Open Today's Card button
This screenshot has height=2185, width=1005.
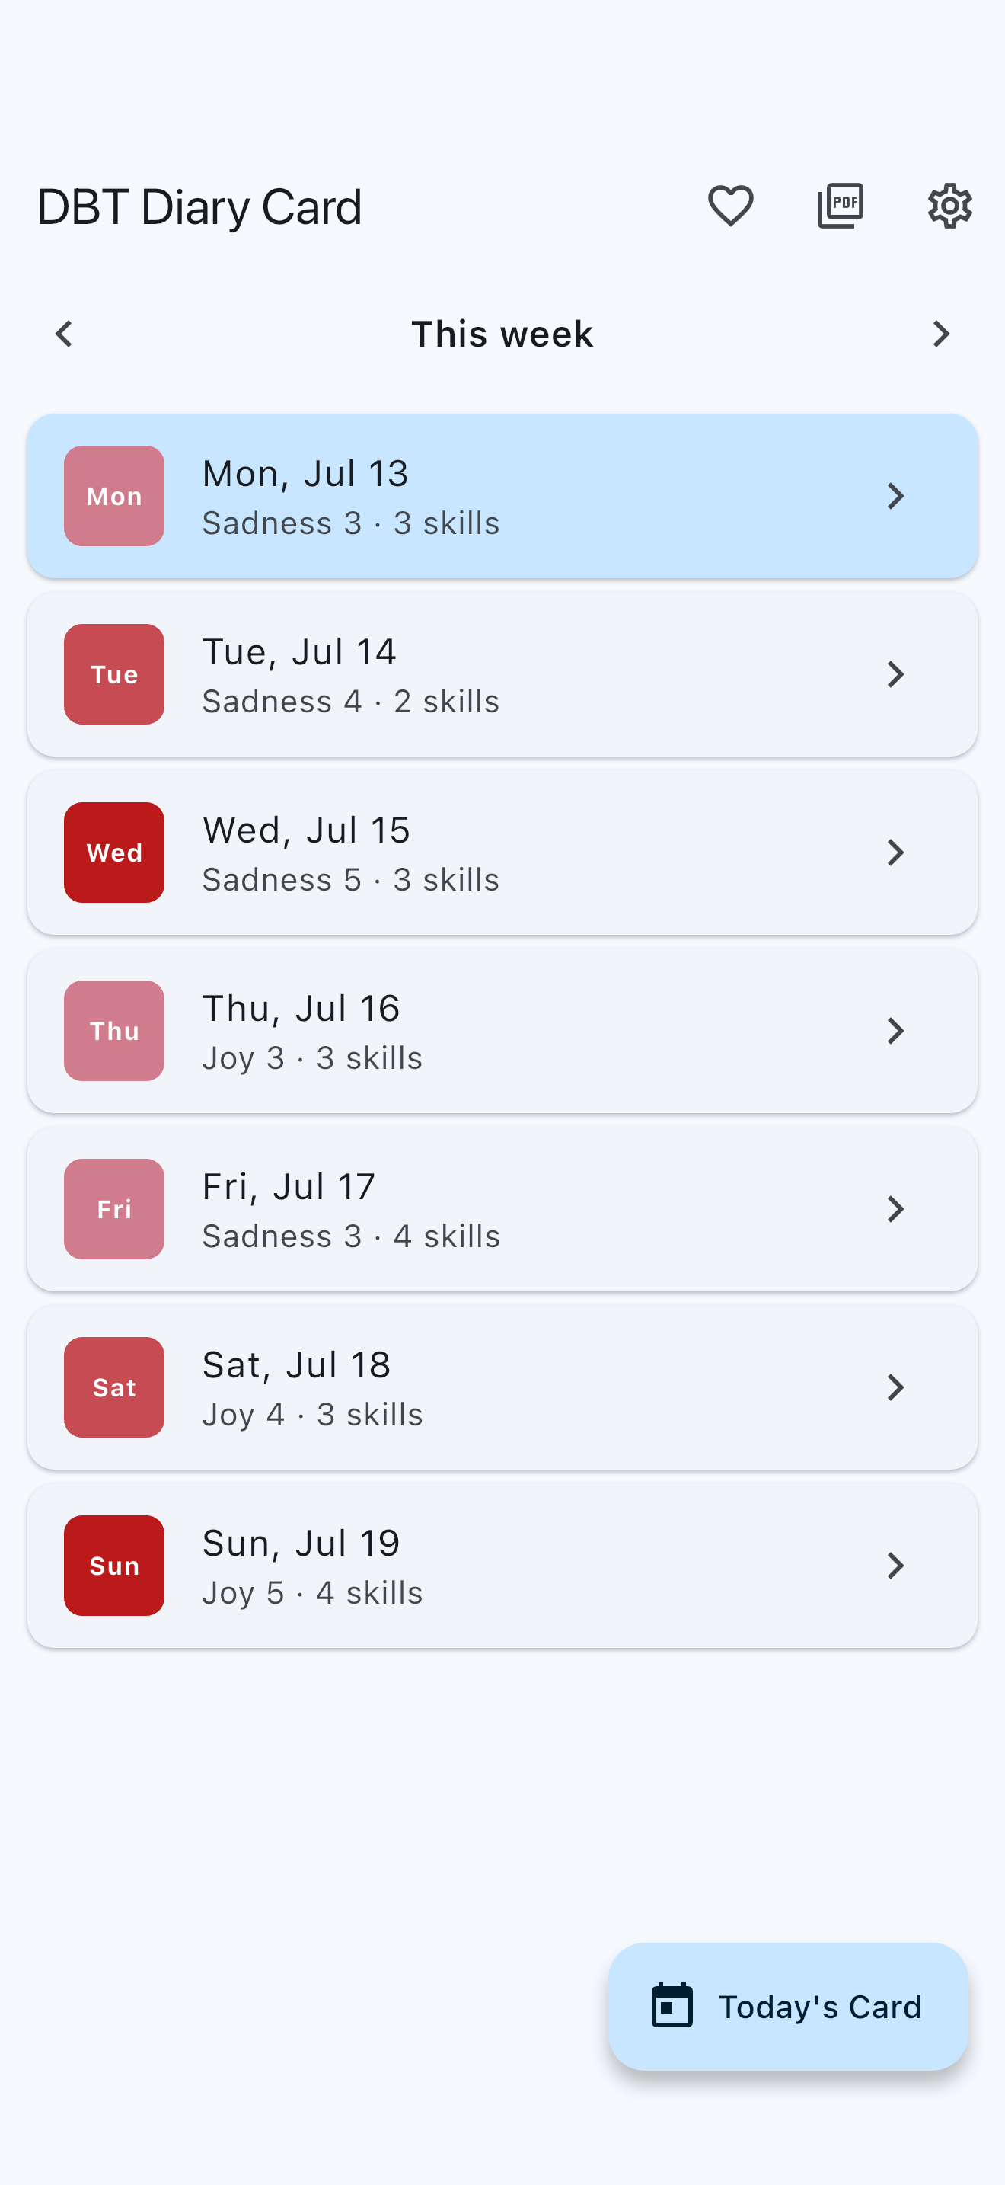788,2006
